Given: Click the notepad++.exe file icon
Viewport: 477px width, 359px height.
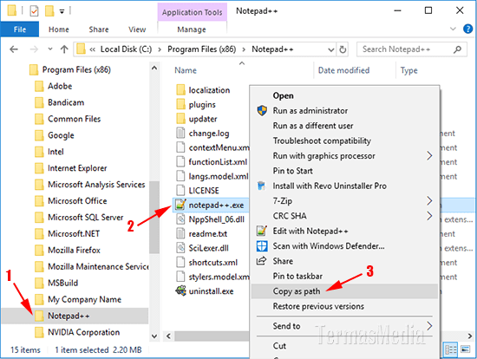Looking at the screenshot, I should 180,205.
